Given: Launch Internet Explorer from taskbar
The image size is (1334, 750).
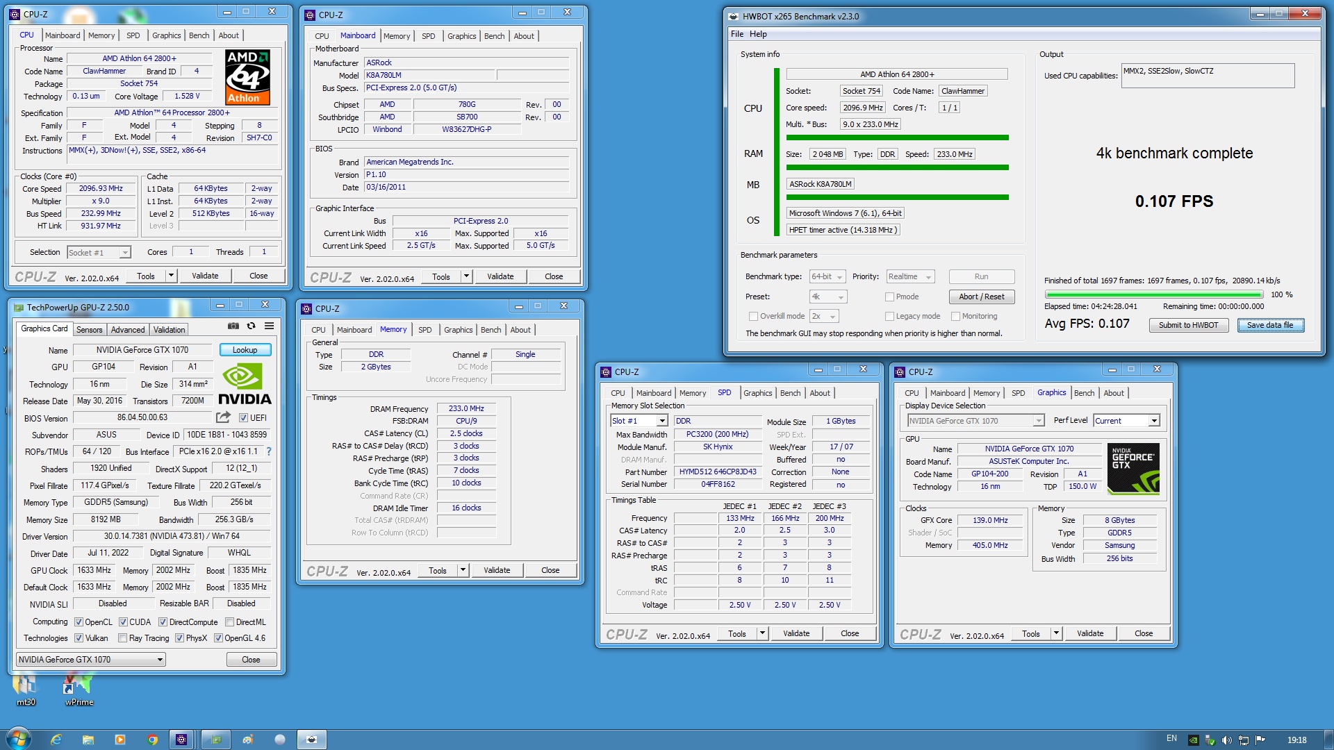Looking at the screenshot, I should coord(56,740).
